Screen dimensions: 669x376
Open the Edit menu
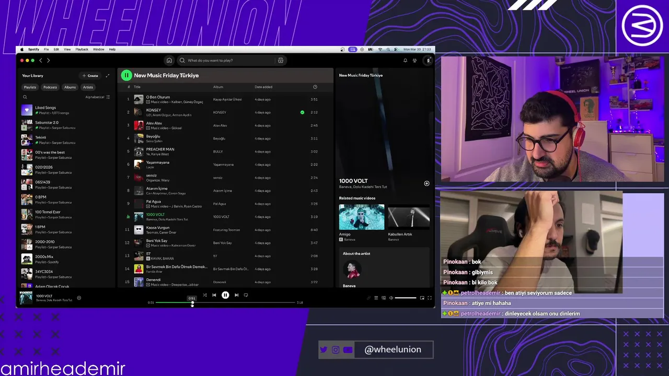56,49
